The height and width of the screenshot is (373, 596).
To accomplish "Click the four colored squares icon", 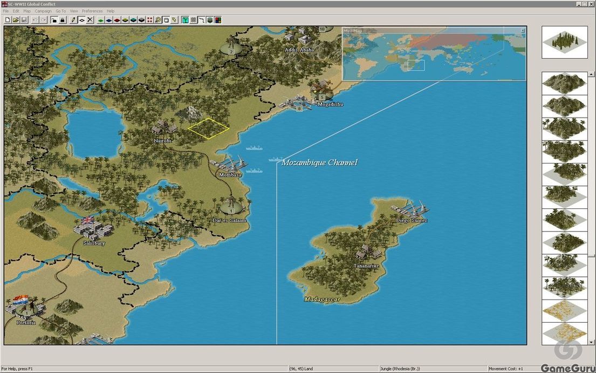I will pos(218,20).
